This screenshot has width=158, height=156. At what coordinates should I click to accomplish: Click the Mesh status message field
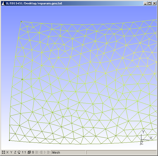pyautogui.click(x=69, y=152)
